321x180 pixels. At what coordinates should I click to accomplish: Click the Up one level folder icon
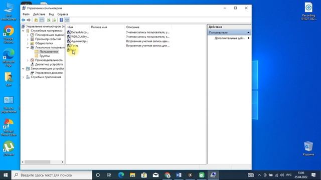tap(36, 20)
